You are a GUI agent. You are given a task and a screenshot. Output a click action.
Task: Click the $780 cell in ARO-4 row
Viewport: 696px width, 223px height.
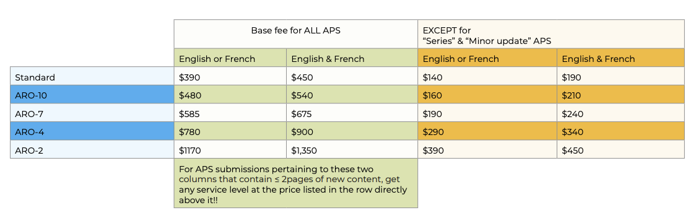[230, 131]
